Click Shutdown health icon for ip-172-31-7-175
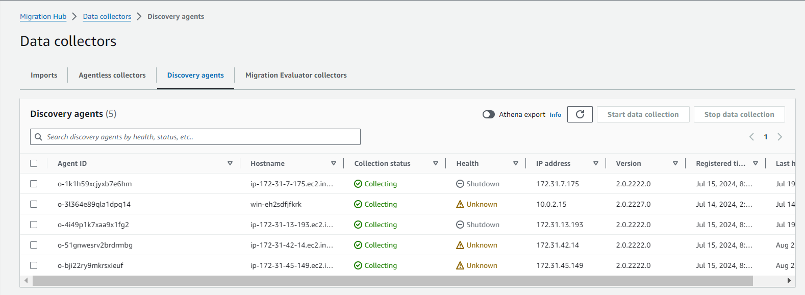805x295 pixels. [460, 184]
